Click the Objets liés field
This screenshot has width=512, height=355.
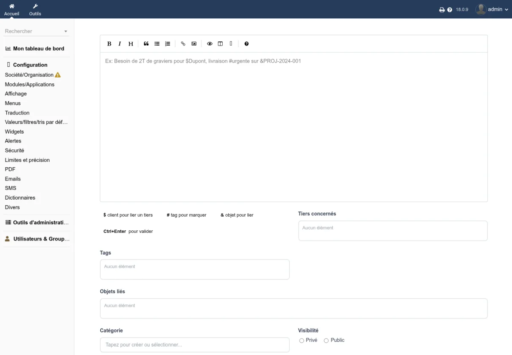294,309
